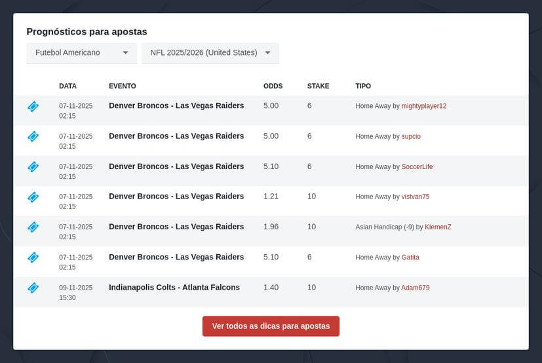Click the TIPO column header
Screen dimensions: 542x363
363,86
